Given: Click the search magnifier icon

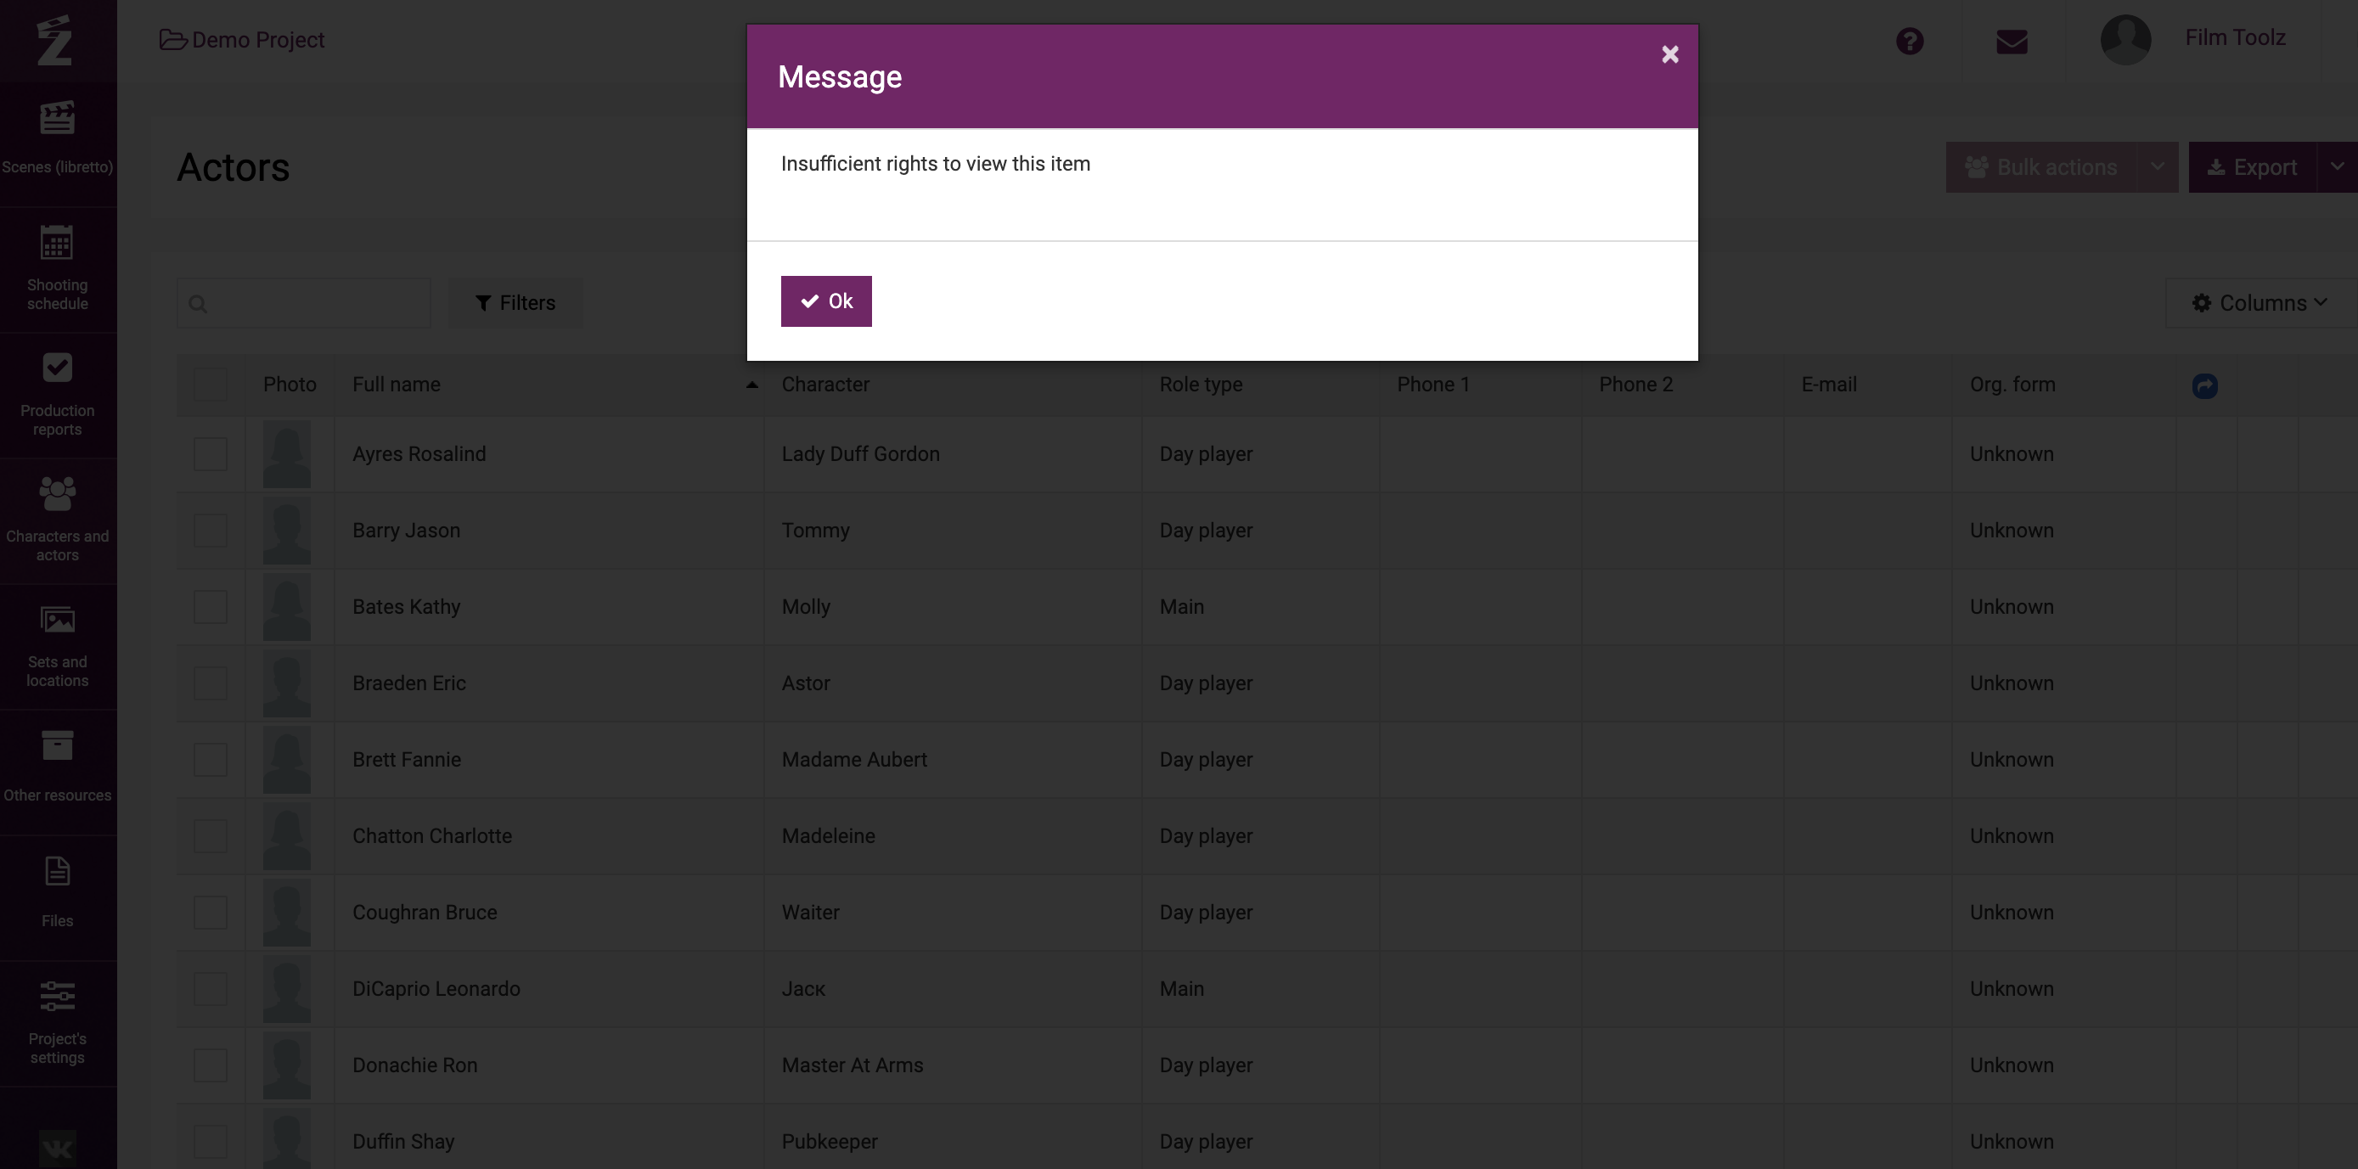Looking at the screenshot, I should coord(198,304).
